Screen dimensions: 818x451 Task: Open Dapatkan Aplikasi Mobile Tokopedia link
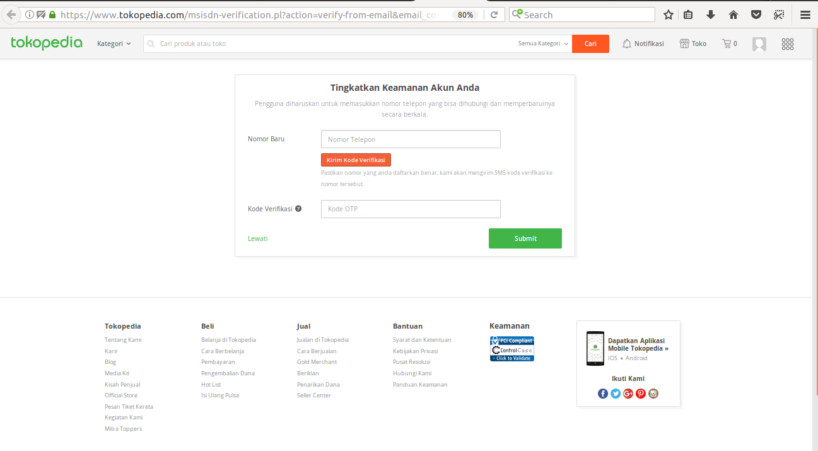638,344
